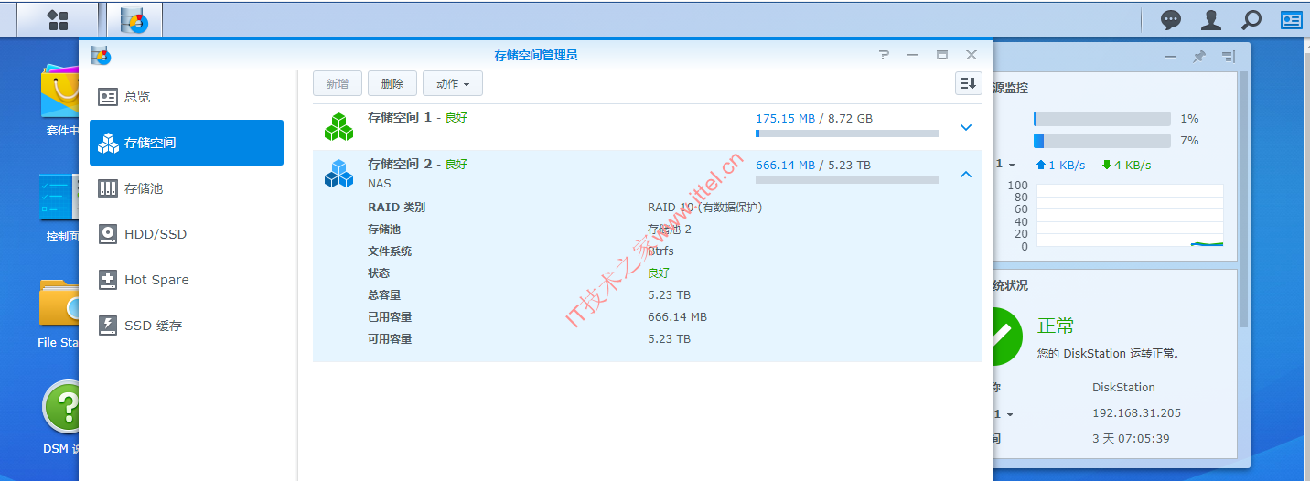Open the widgets panel icon
Viewport: 1310px width, 481px height.
pos(1292,19)
